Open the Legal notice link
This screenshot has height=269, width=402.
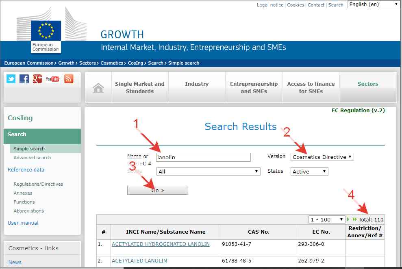tap(270, 5)
